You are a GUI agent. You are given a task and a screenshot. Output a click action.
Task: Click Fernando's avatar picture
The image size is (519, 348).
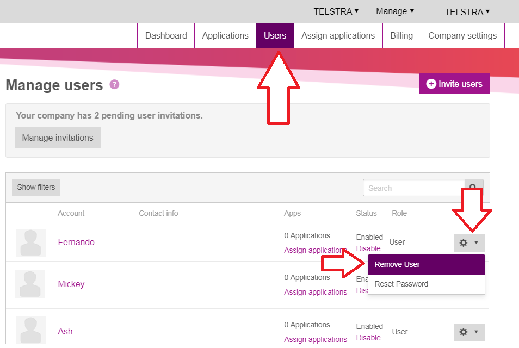point(30,243)
